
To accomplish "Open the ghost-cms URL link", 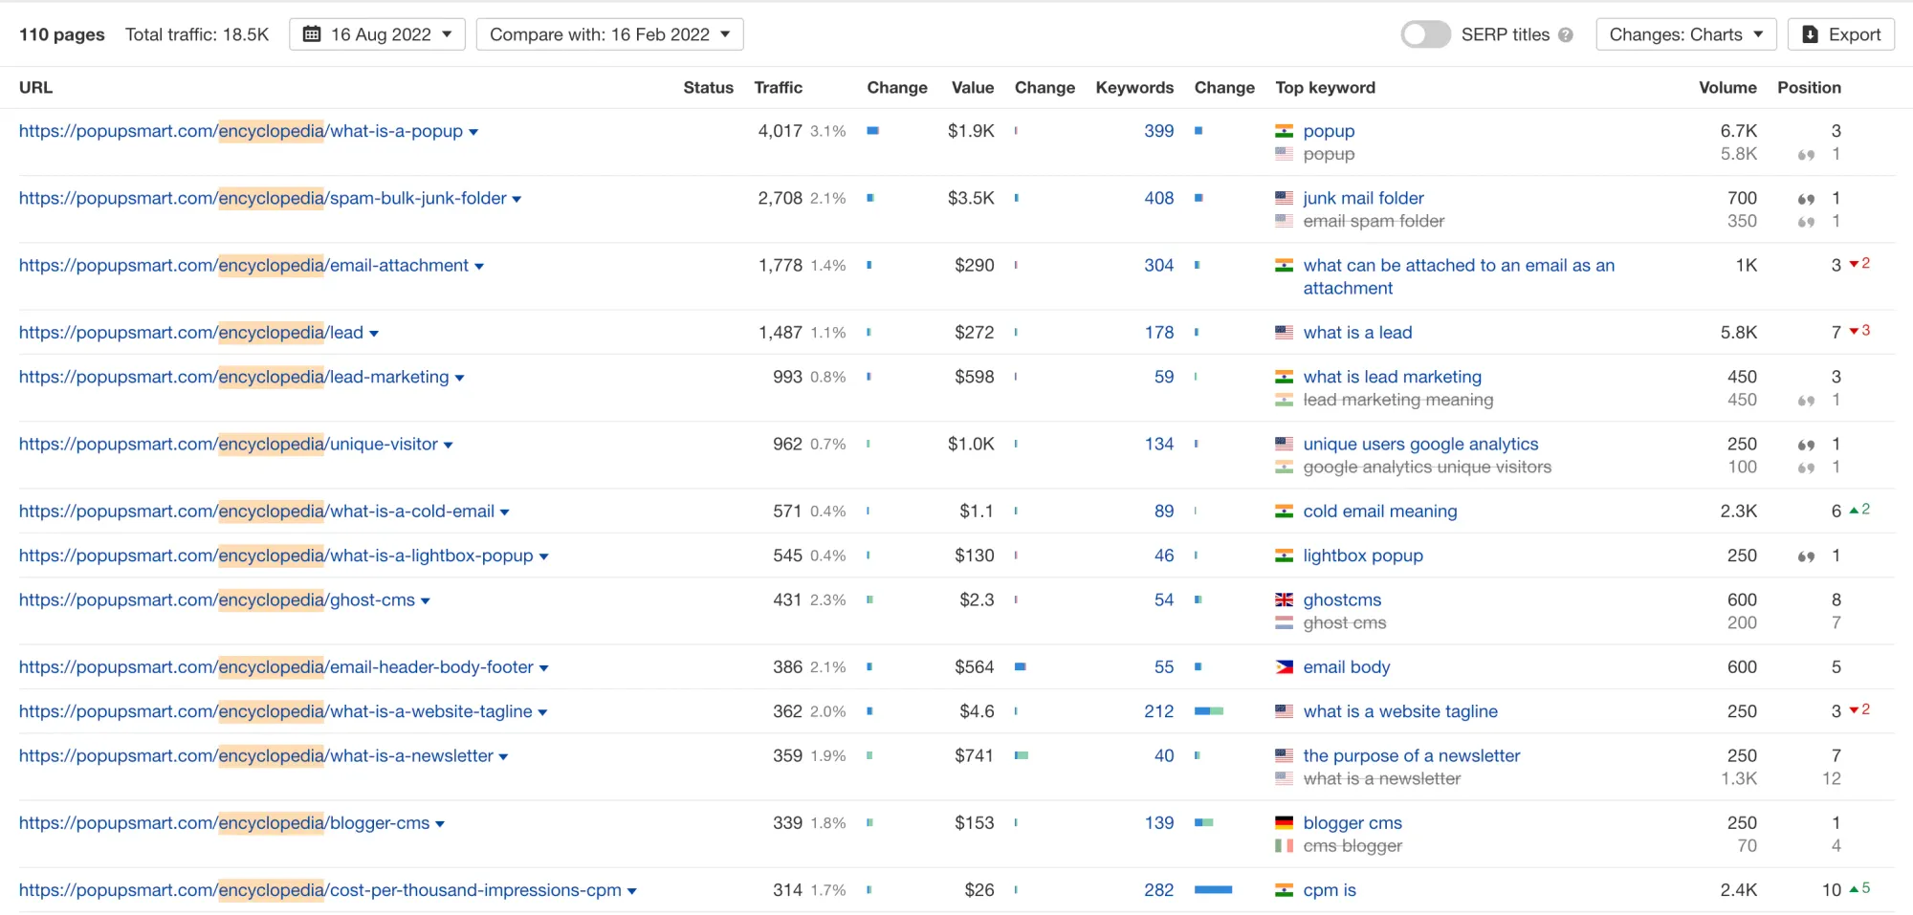I will tap(217, 599).
